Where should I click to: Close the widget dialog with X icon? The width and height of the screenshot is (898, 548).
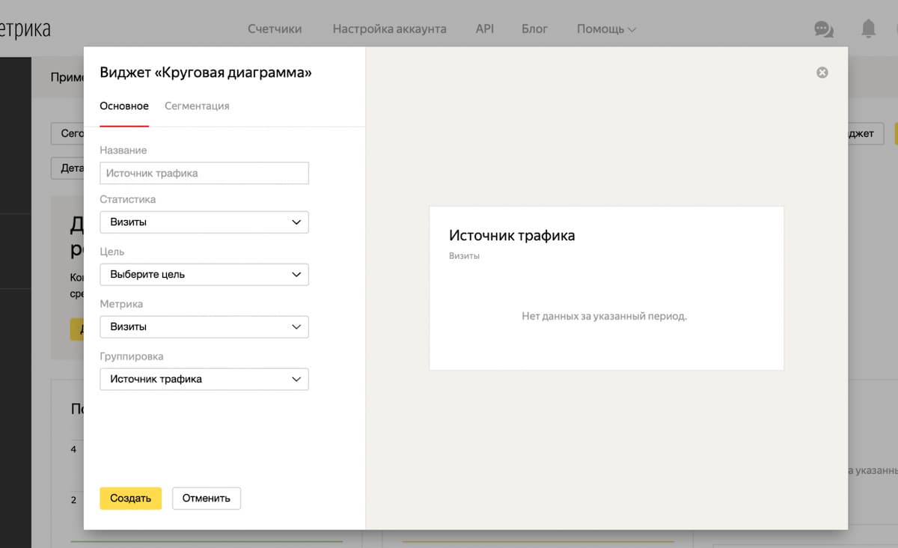822,73
